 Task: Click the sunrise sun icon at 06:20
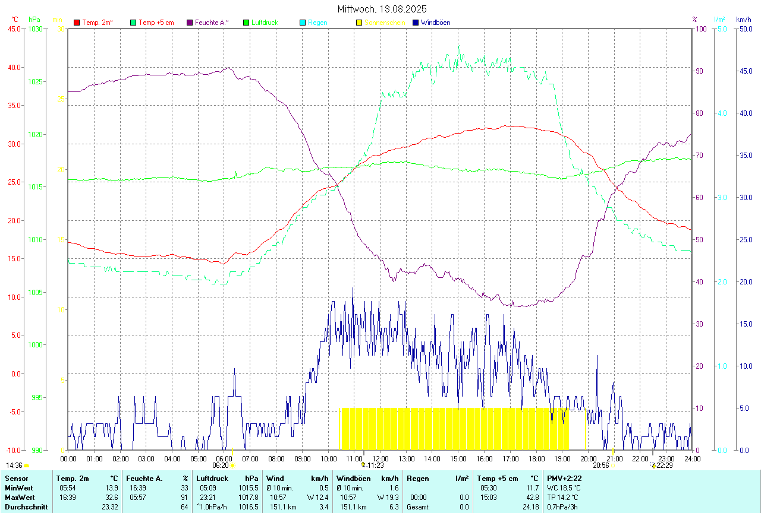click(232, 465)
